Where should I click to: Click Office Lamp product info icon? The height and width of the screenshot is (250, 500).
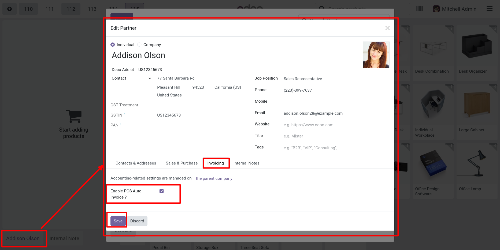pyautogui.click(x=495, y=145)
